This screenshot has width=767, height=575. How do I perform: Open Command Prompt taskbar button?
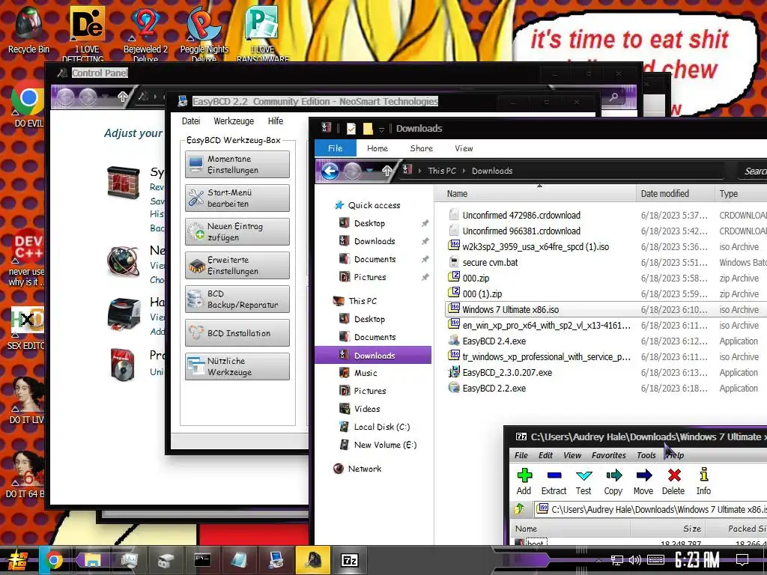(202, 560)
